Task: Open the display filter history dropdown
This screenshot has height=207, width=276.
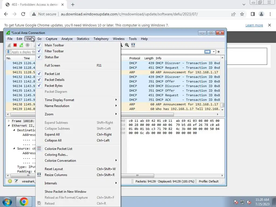Action: click(213, 52)
